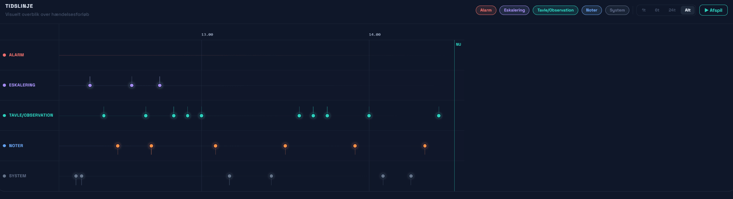Switch to the 24t time range
Image resolution: width=733 pixels, height=199 pixels.
pyautogui.click(x=672, y=10)
